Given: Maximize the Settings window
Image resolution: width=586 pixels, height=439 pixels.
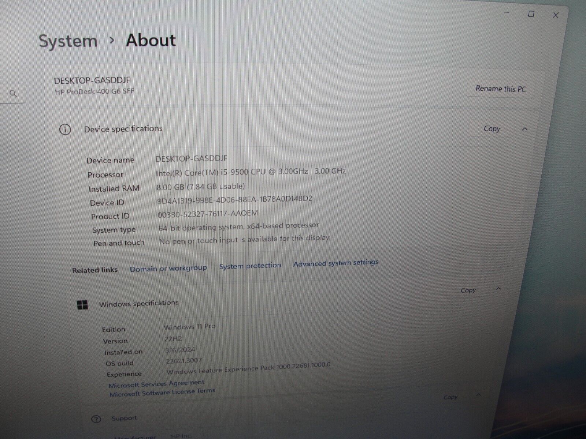Looking at the screenshot, I should click(x=531, y=14).
